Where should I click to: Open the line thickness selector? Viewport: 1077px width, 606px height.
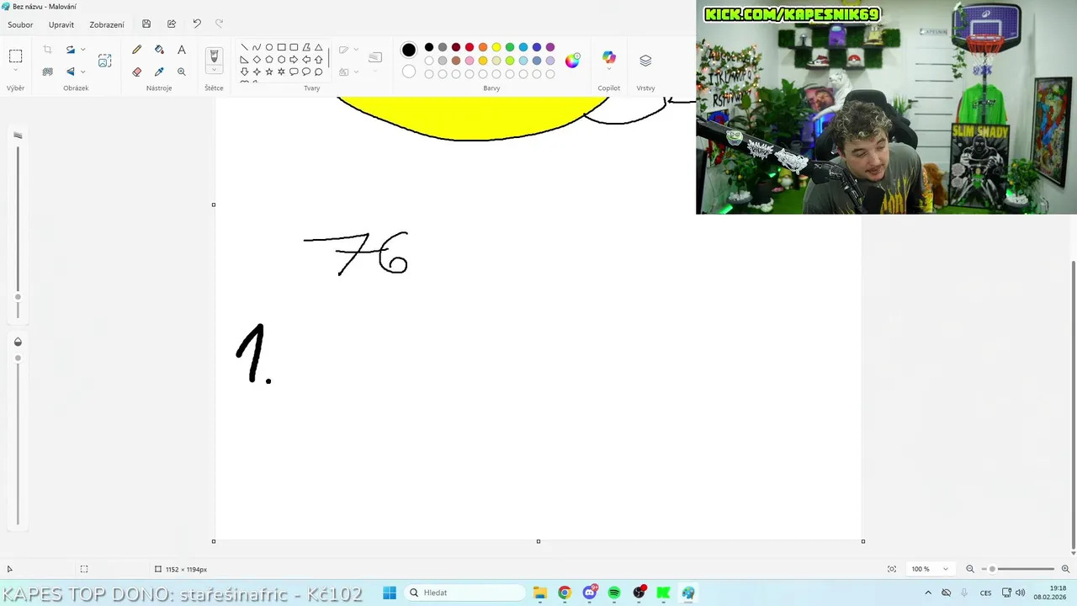click(375, 57)
